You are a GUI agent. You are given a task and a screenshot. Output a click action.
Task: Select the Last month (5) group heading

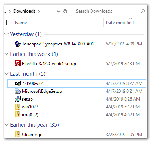click(28, 74)
